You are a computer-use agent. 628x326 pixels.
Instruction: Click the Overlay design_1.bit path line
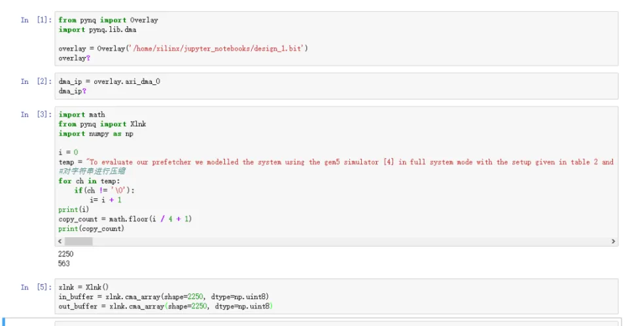[x=183, y=48]
